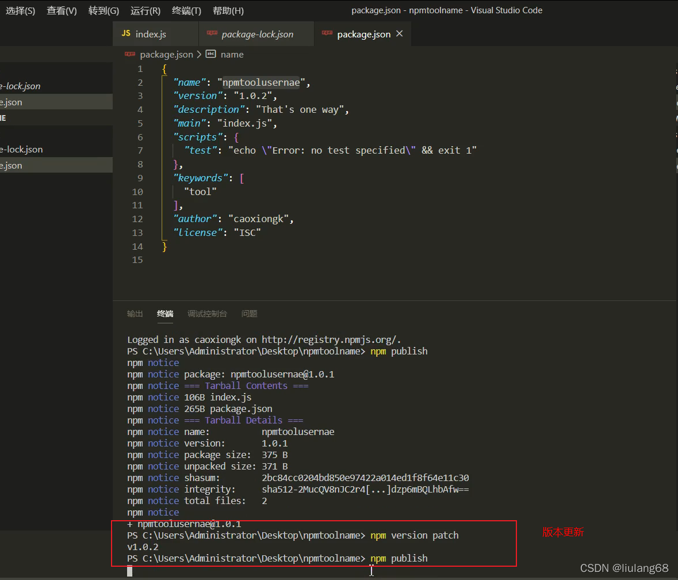
Task: Open the 选择(S) menu
Action: click(20, 11)
